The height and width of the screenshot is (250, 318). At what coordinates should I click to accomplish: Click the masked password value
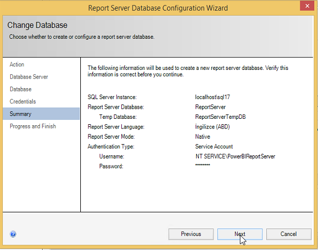click(x=203, y=165)
